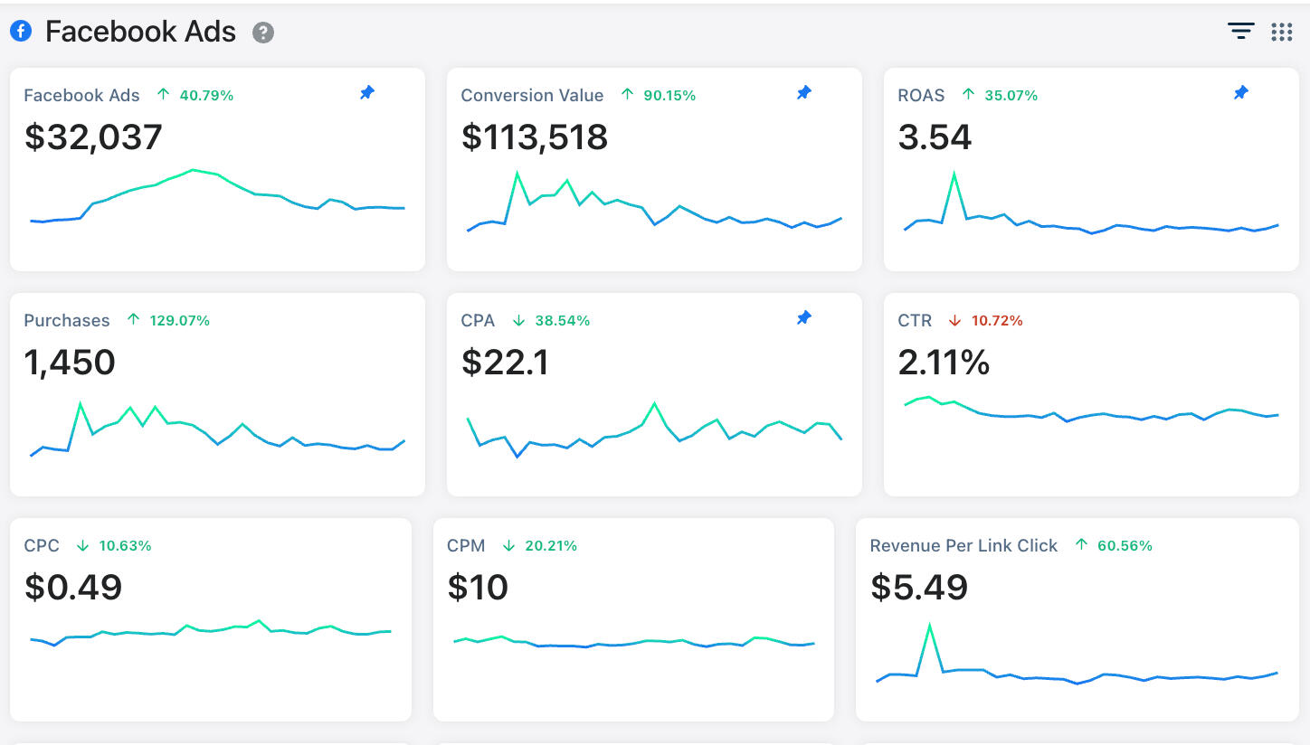Click the CPC sparkline chart

click(x=210, y=632)
